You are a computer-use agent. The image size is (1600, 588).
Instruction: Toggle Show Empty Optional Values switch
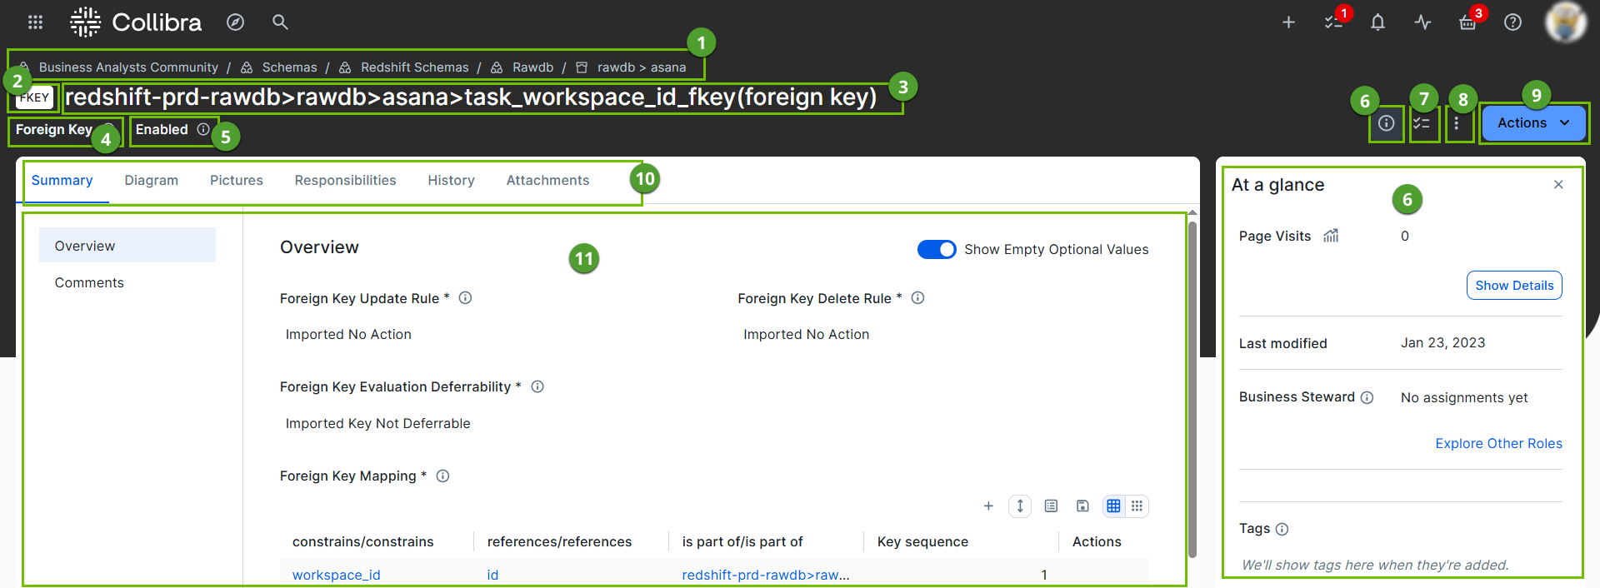pos(937,250)
